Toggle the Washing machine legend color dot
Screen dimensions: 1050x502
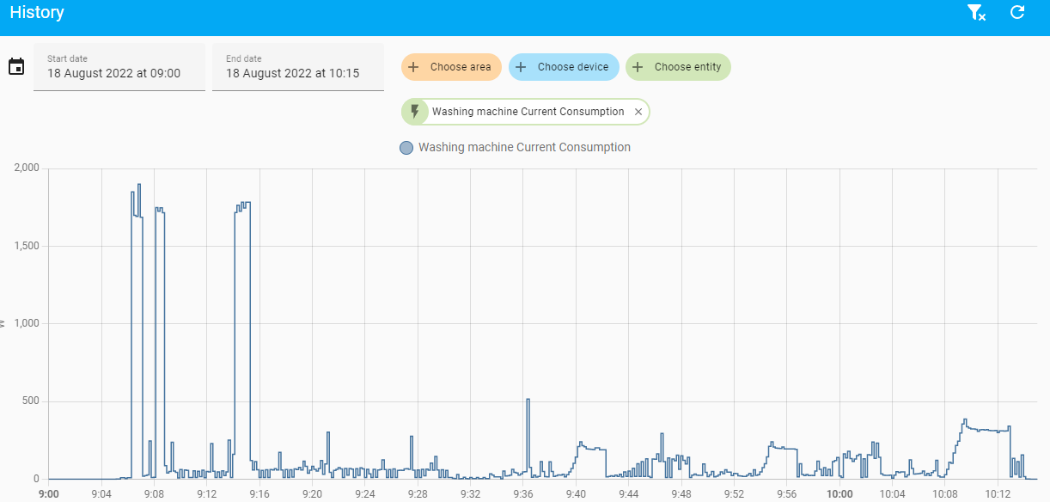click(406, 148)
